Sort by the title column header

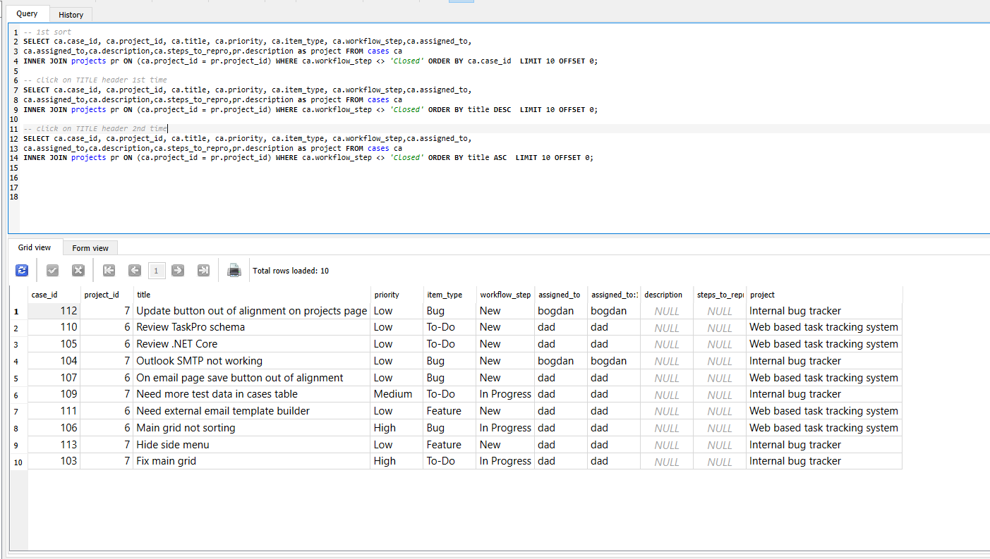pyautogui.click(x=252, y=295)
